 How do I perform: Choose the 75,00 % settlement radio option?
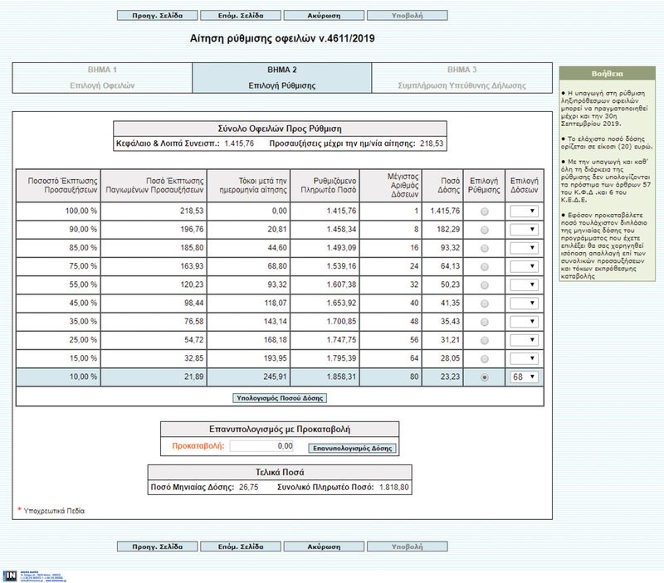click(x=485, y=266)
